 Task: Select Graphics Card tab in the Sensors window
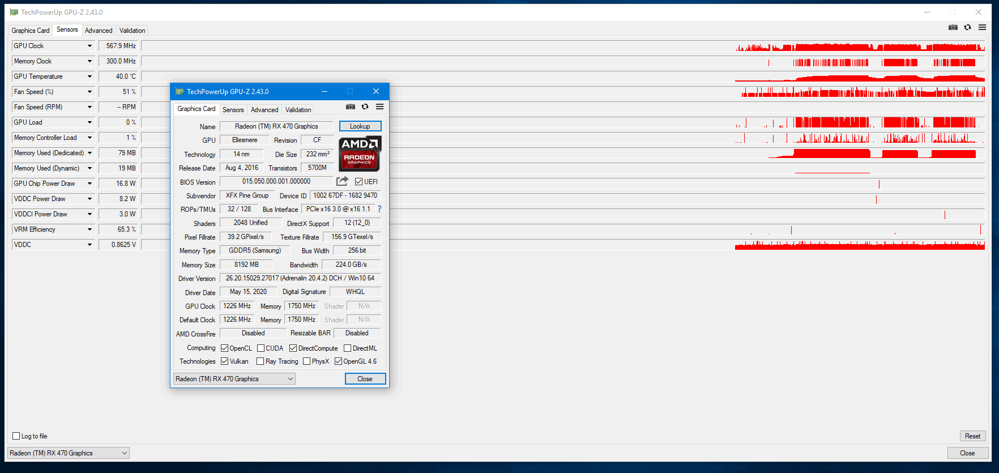coord(31,31)
